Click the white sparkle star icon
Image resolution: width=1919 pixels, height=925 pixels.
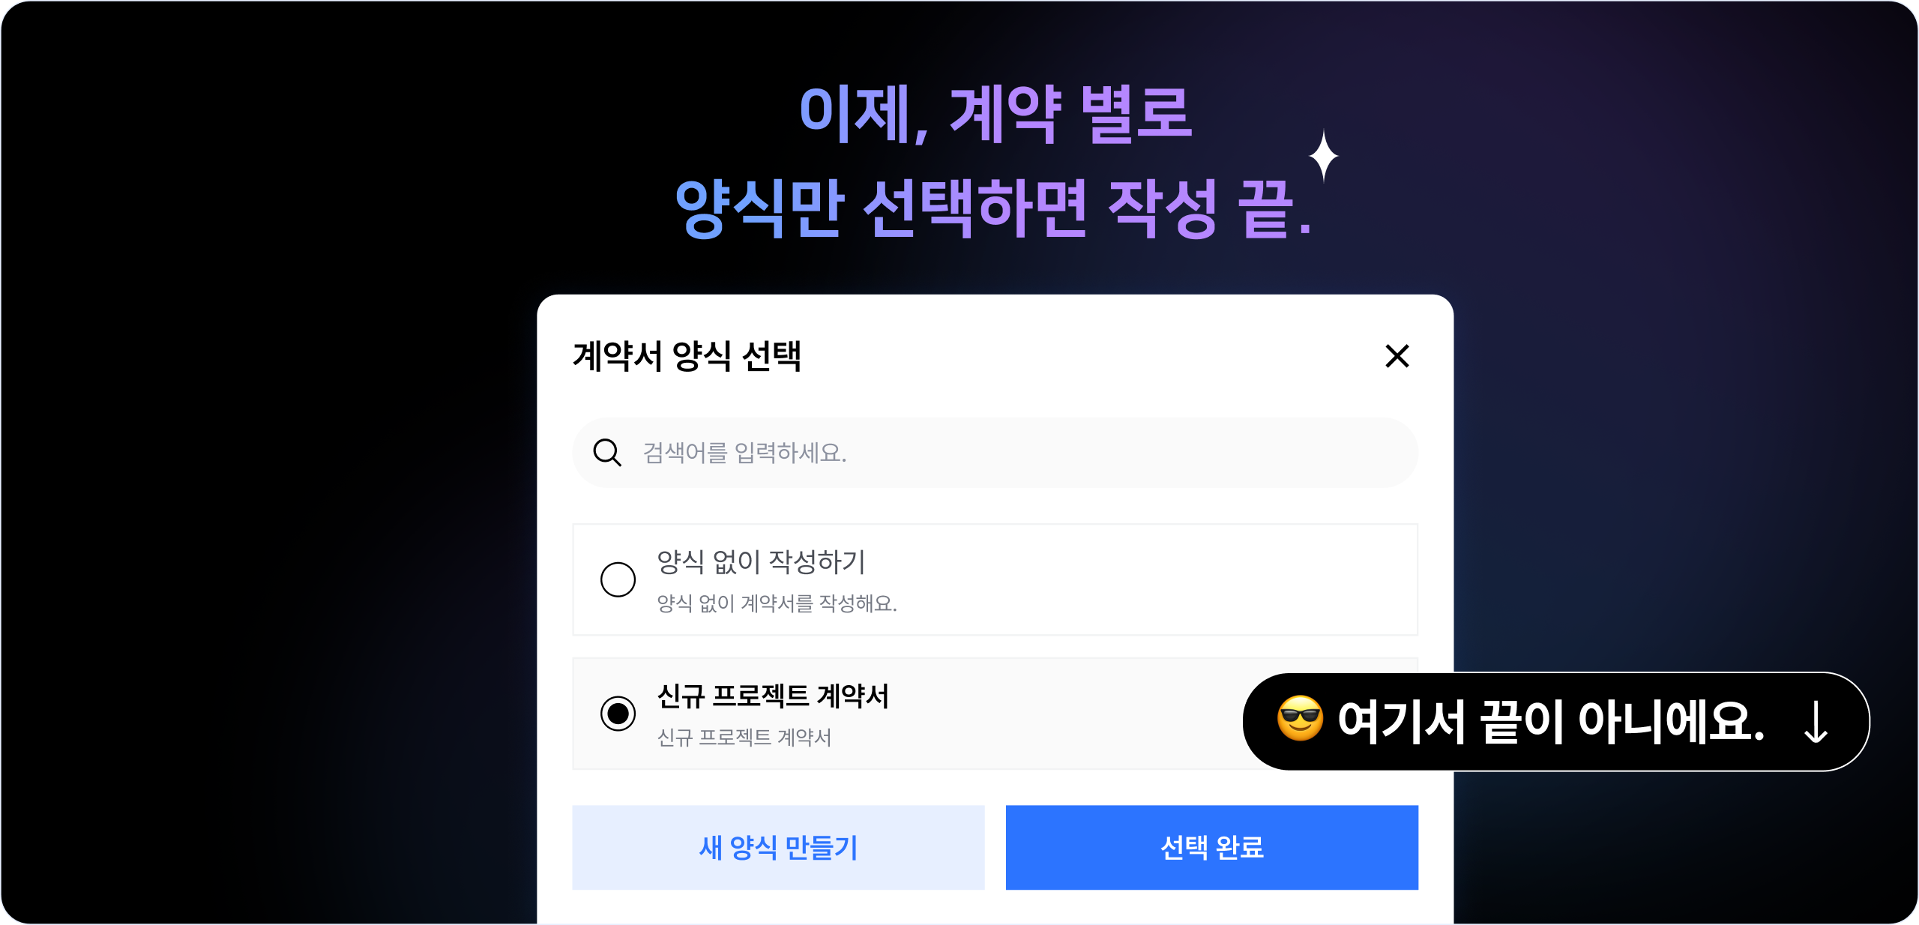tap(1324, 155)
